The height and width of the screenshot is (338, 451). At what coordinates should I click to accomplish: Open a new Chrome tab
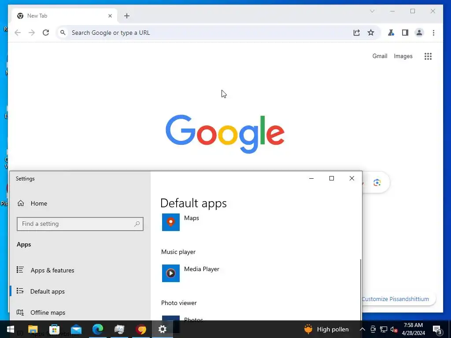pyautogui.click(x=127, y=16)
